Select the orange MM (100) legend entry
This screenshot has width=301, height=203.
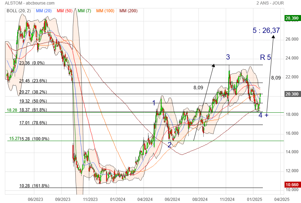[x=105, y=11]
